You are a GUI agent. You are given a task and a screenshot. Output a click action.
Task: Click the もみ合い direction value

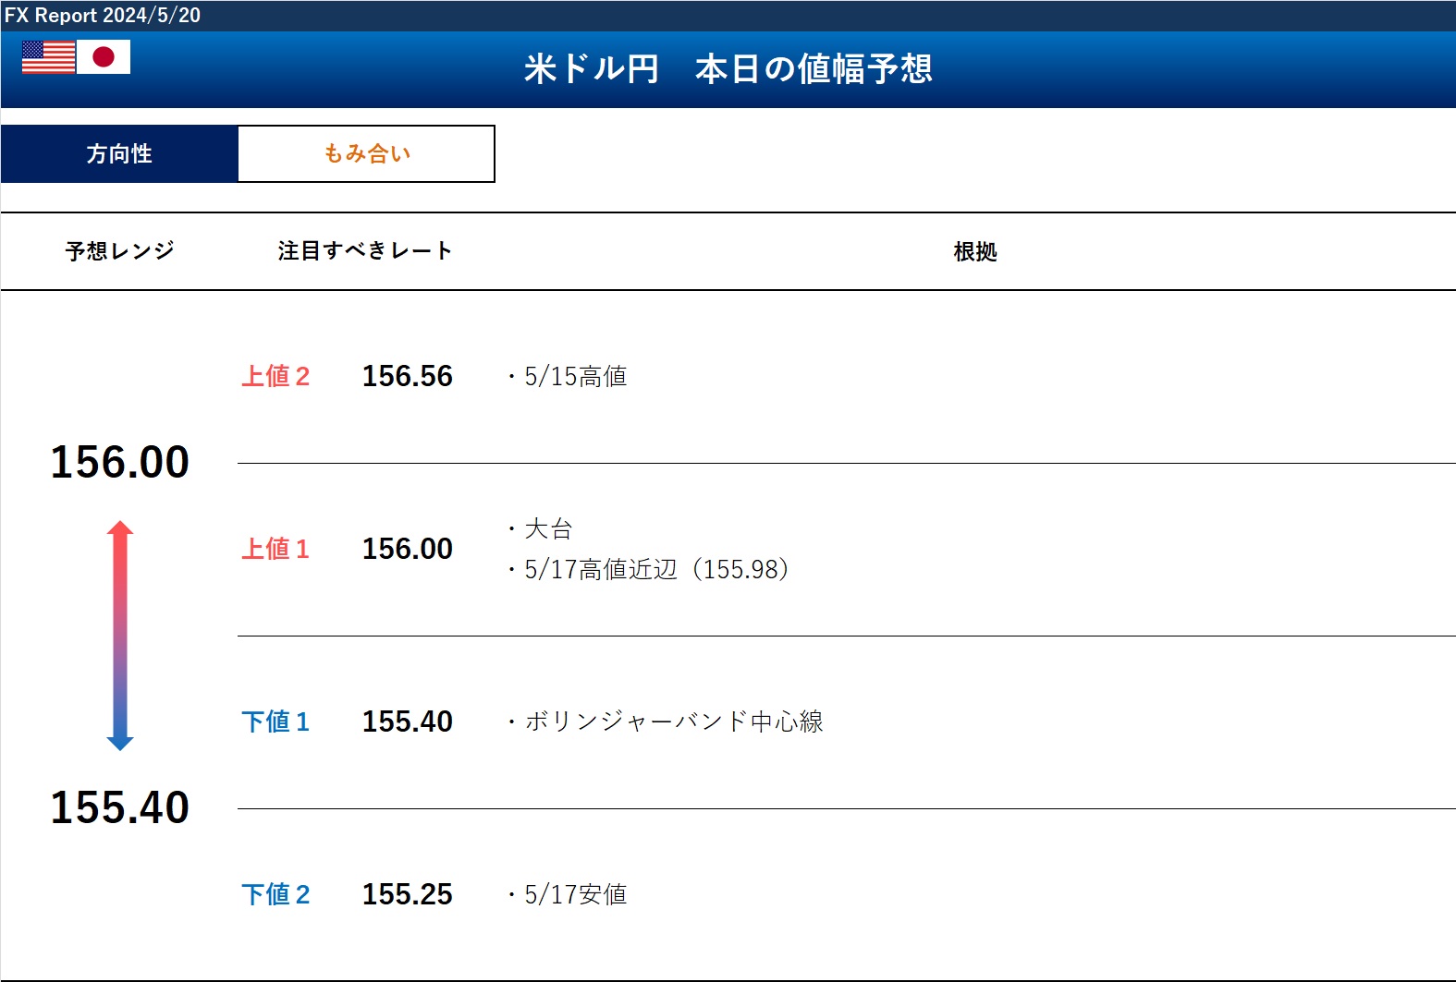click(x=367, y=154)
